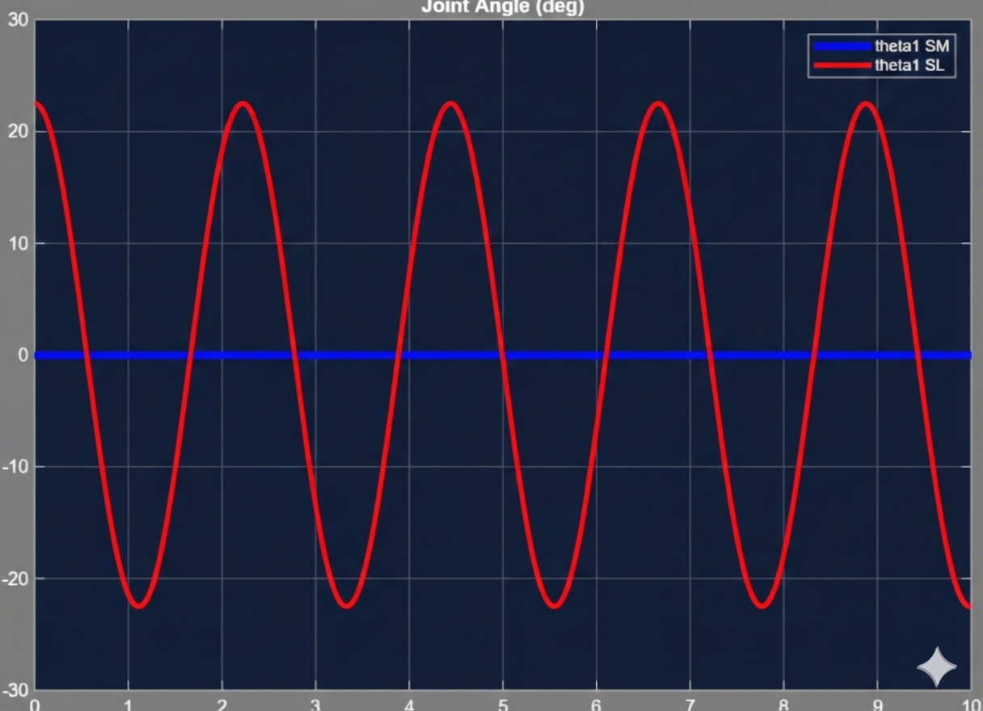The height and width of the screenshot is (711, 983).
Task: Click the red curve zero crossing at x=5
Action: (503, 355)
